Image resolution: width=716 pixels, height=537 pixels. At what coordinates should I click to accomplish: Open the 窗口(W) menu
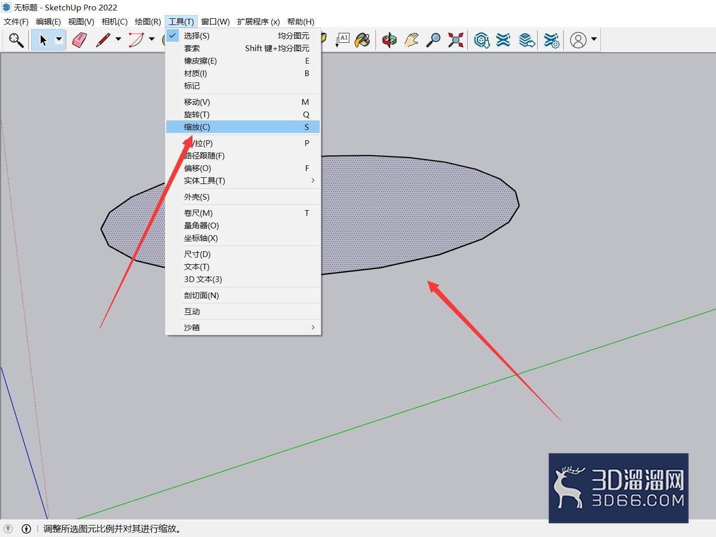coord(215,21)
